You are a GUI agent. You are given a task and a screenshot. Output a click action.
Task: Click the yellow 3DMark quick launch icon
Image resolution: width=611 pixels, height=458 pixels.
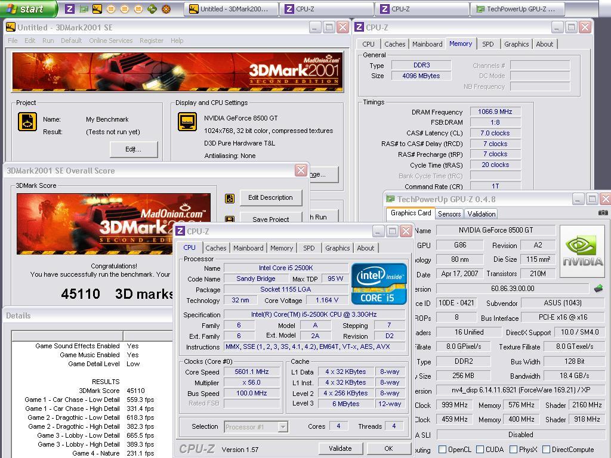[x=97, y=9]
